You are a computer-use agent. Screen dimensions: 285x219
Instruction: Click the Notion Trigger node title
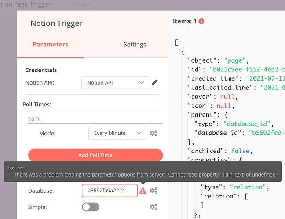pyautogui.click(x=56, y=24)
